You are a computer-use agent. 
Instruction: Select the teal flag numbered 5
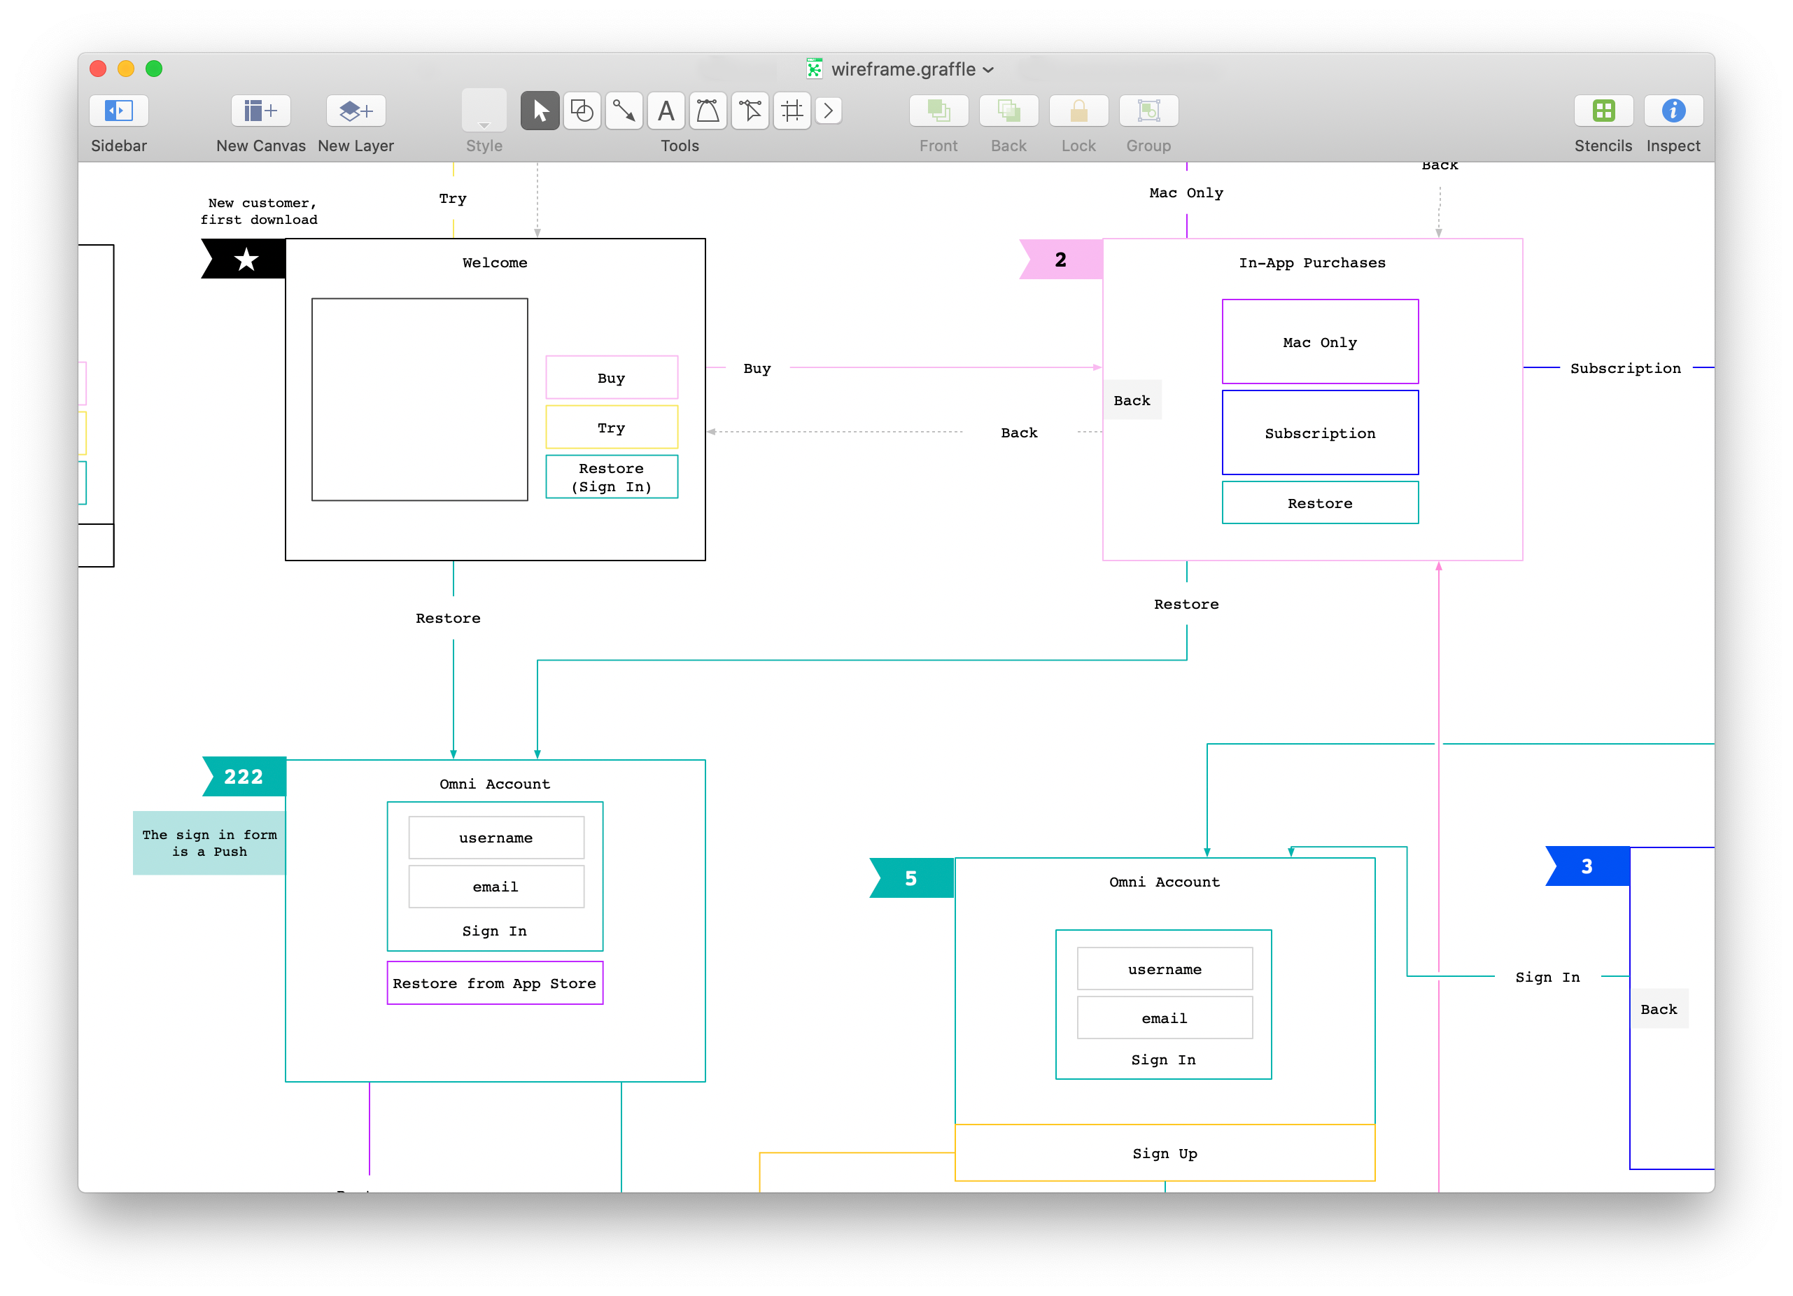coord(911,878)
